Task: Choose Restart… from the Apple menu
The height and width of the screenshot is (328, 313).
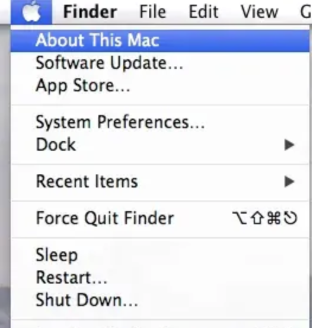Action: tap(160, 278)
